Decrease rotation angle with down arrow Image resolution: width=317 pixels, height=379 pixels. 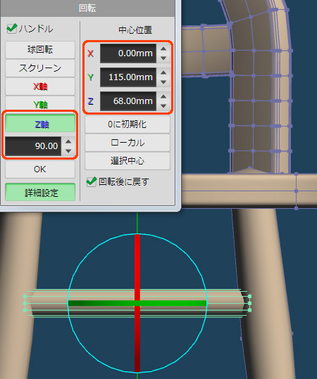pos(68,150)
